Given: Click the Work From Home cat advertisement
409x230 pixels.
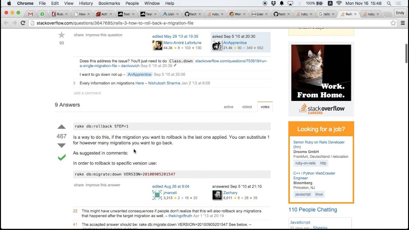Looking at the screenshot, I should (321, 73).
